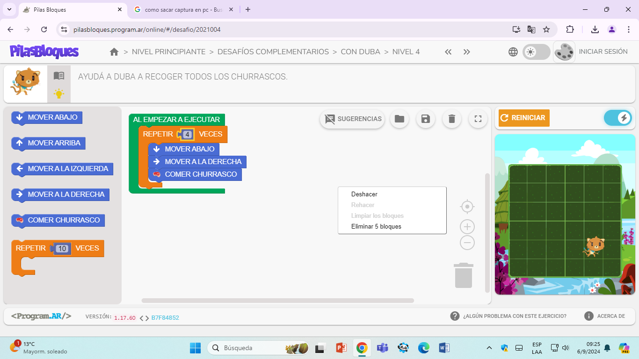The image size is (639, 359).
Task: Click the trash icon in workspace toolbar
Action: [452, 119]
